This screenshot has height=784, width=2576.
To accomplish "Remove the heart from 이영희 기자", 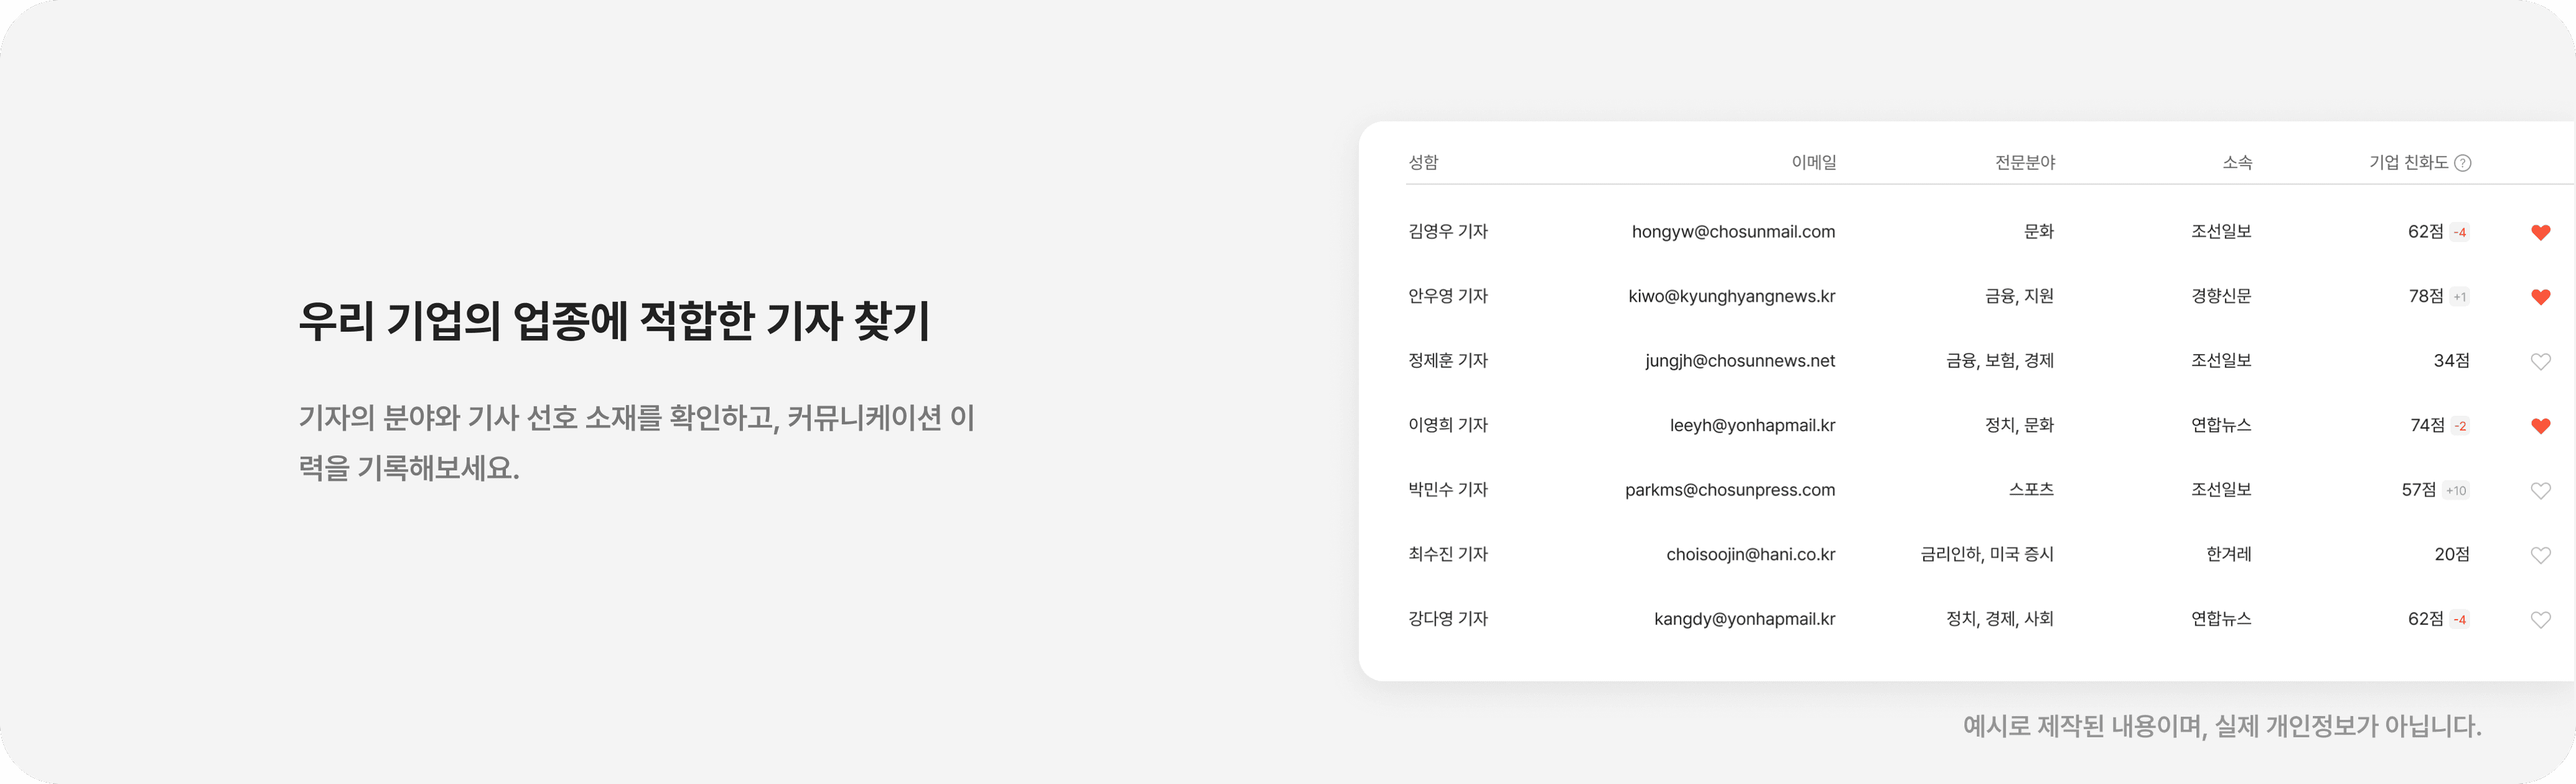I will [x=2540, y=426].
